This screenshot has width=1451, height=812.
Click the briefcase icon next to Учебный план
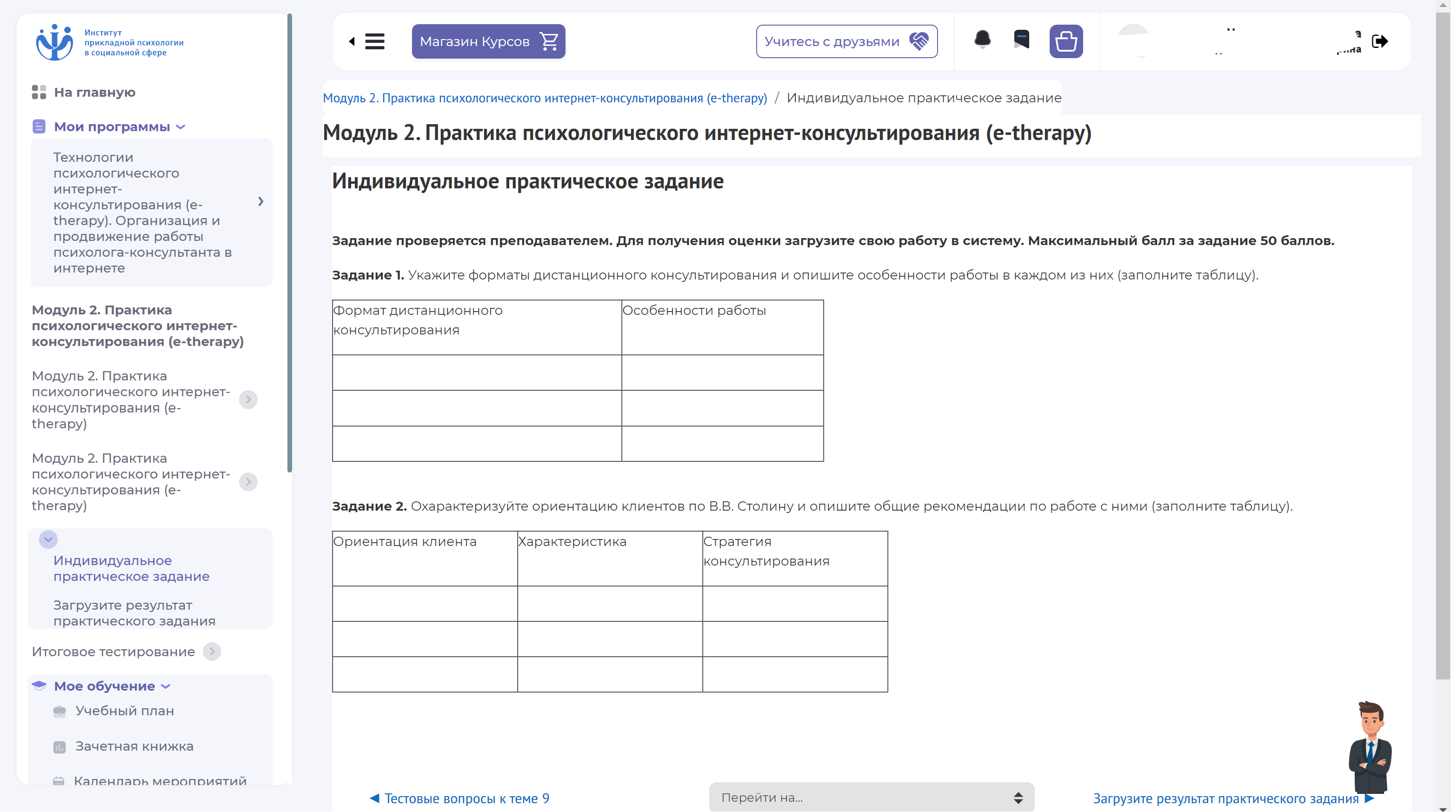[x=59, y=711]
